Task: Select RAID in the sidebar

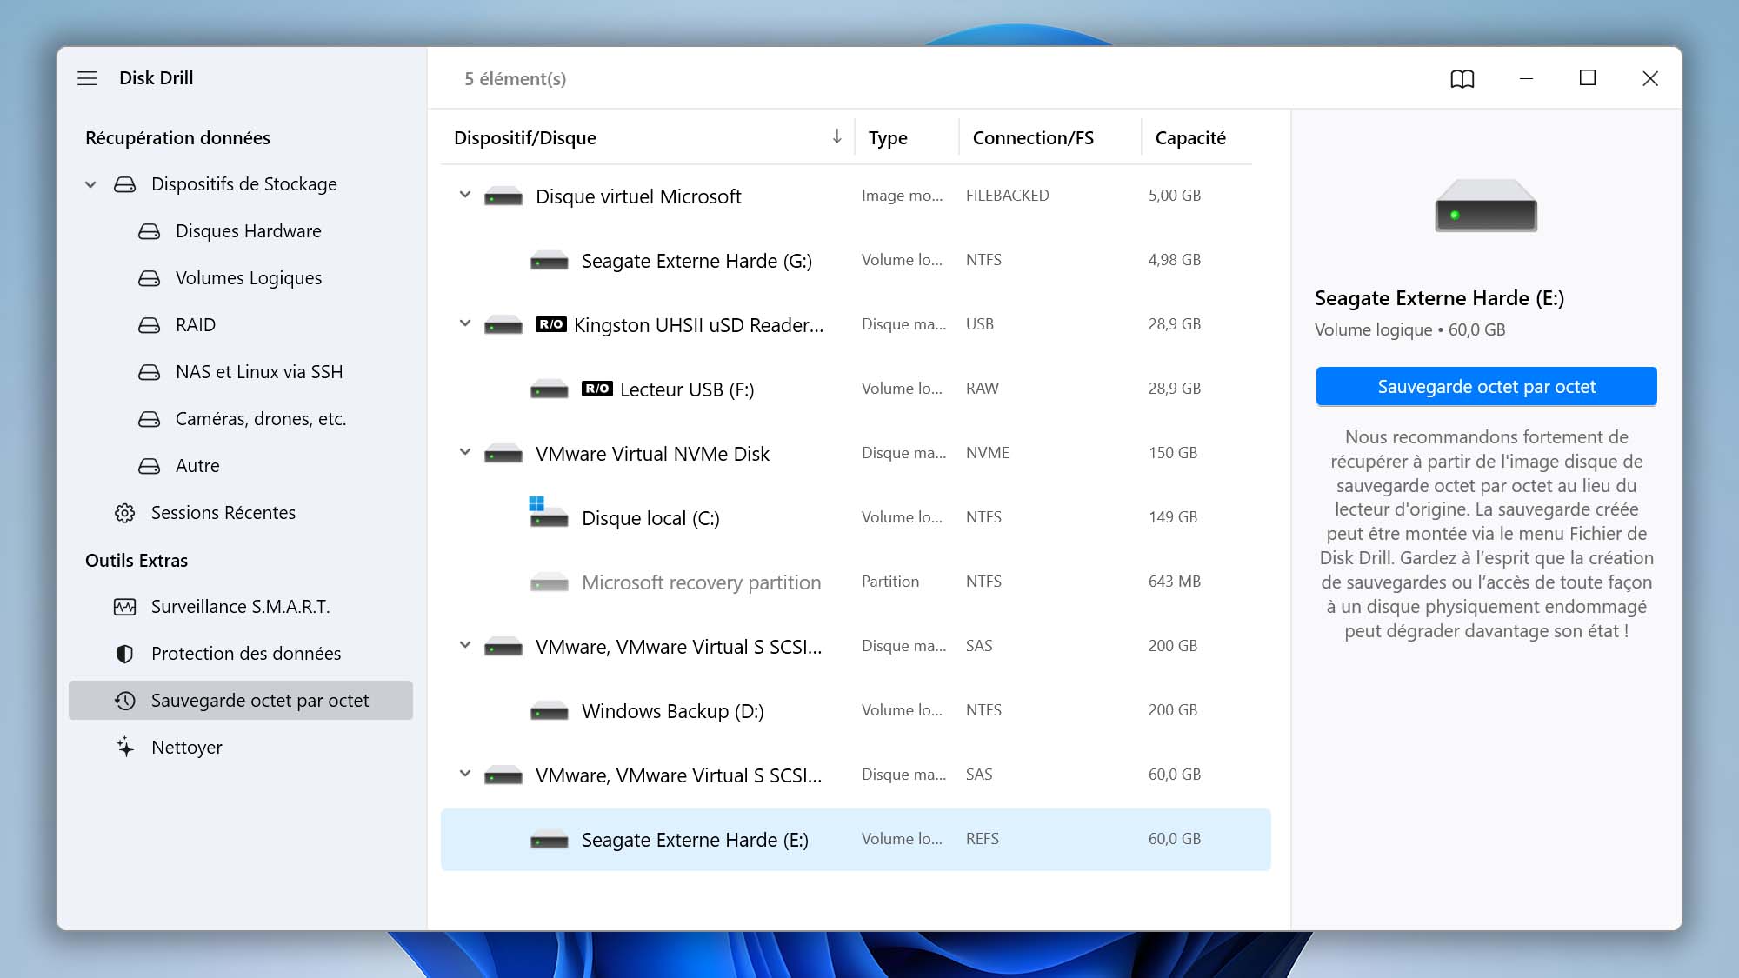Action: (x=196, y=325)
